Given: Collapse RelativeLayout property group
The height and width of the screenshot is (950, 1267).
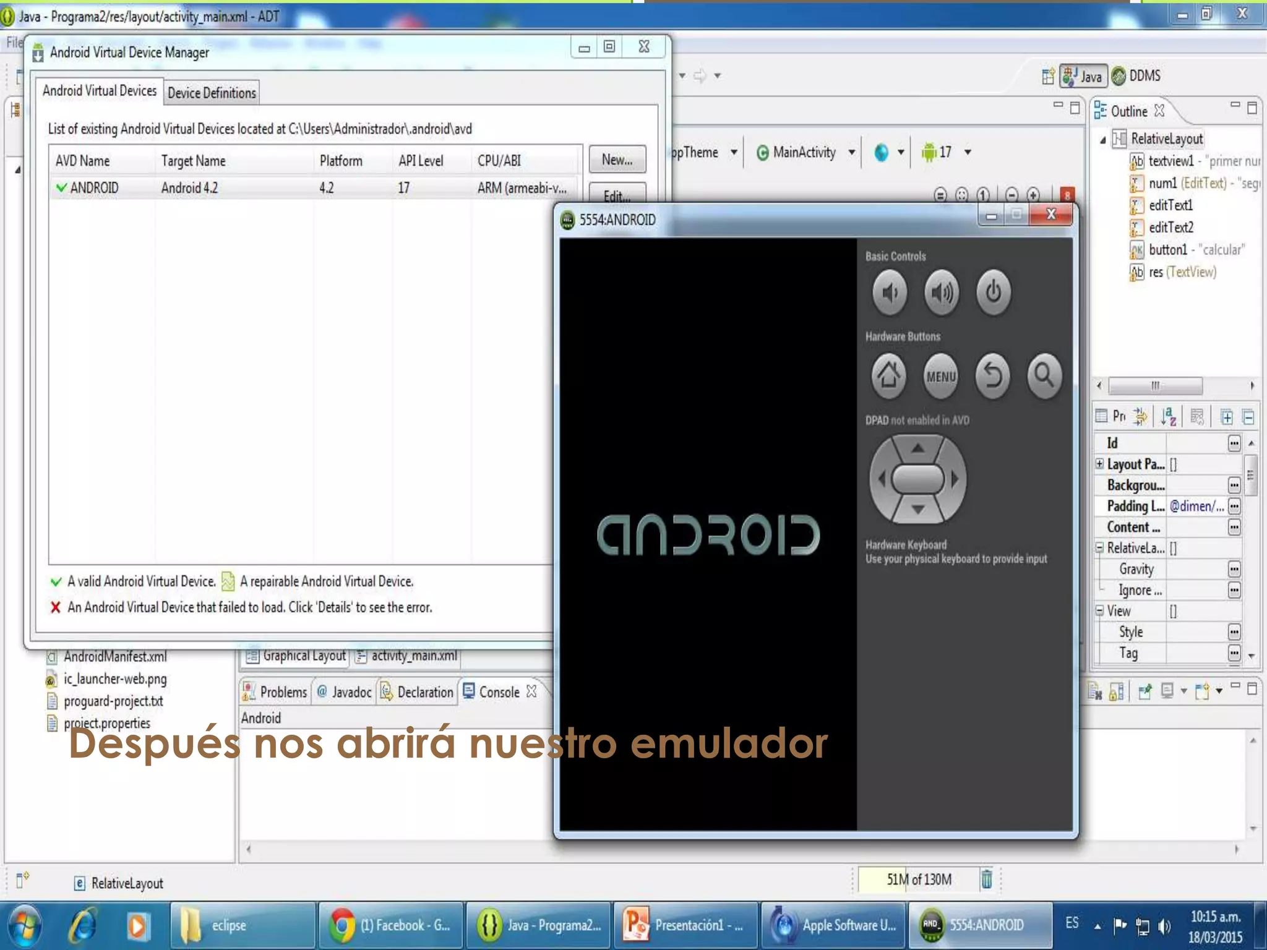Looking at the screenshot, I should tap(1099, 547).
